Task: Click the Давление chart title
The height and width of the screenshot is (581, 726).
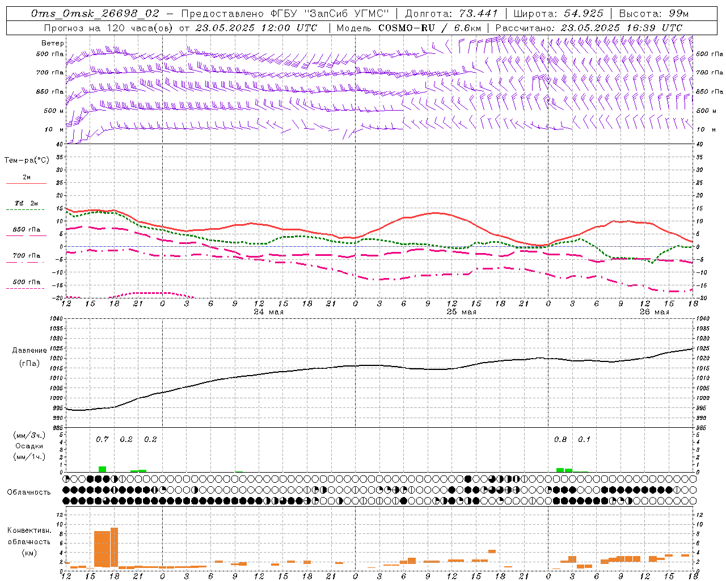Action: 29,351
